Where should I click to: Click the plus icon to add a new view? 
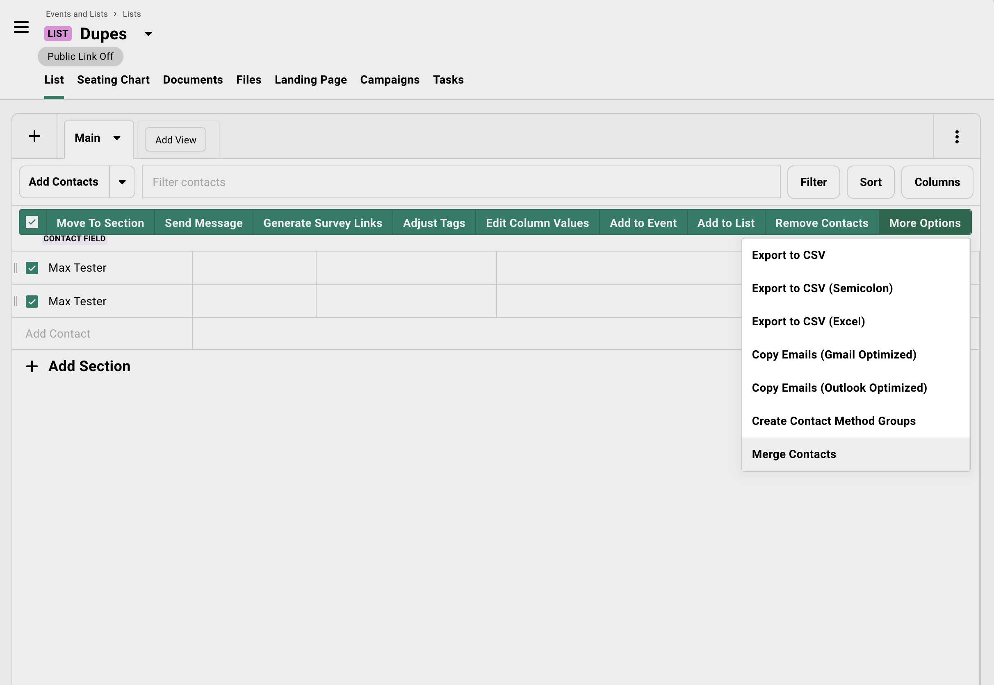pos(35,136)
